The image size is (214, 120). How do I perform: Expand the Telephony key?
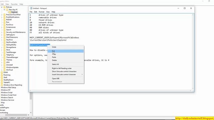coord(2,55)
